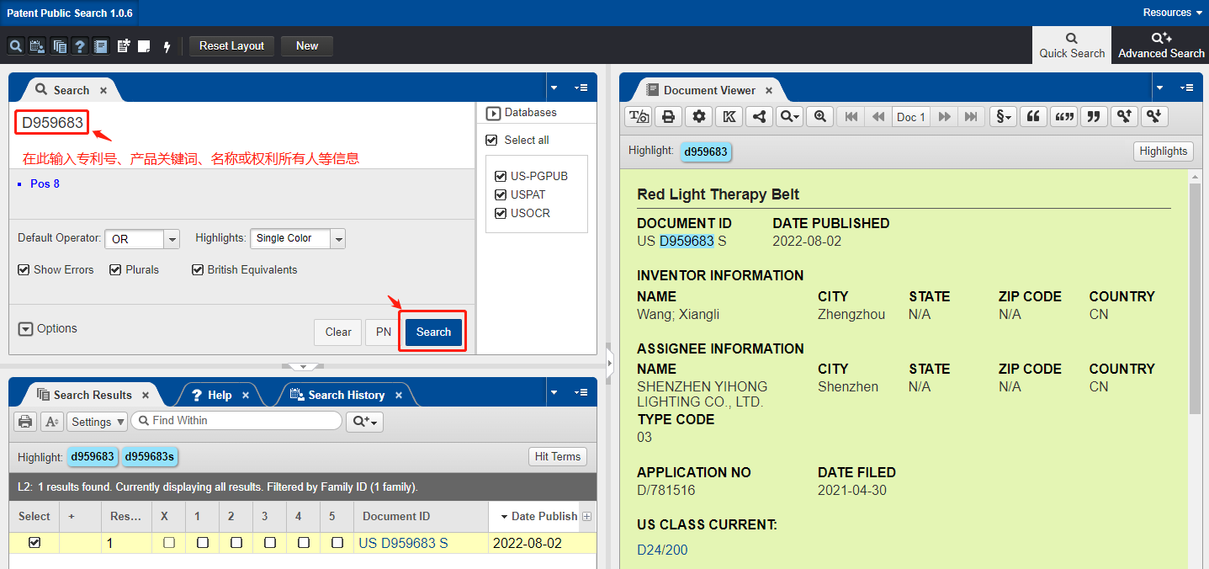The width and height of the screenshot is (1209, 569).
Task: Click the question mark help icon in top toolbar
Action: pos(80,46)
